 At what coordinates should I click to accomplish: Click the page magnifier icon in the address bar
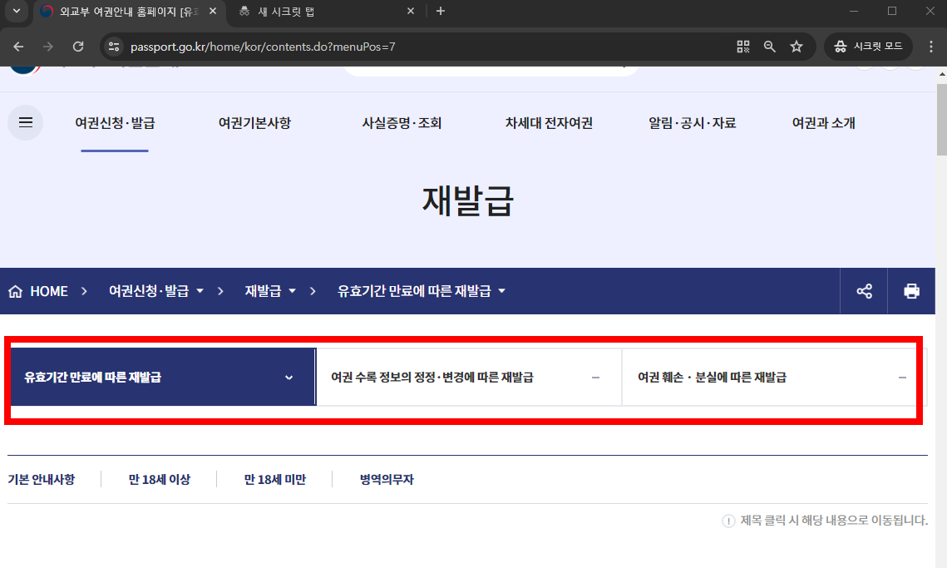(769, 47)
